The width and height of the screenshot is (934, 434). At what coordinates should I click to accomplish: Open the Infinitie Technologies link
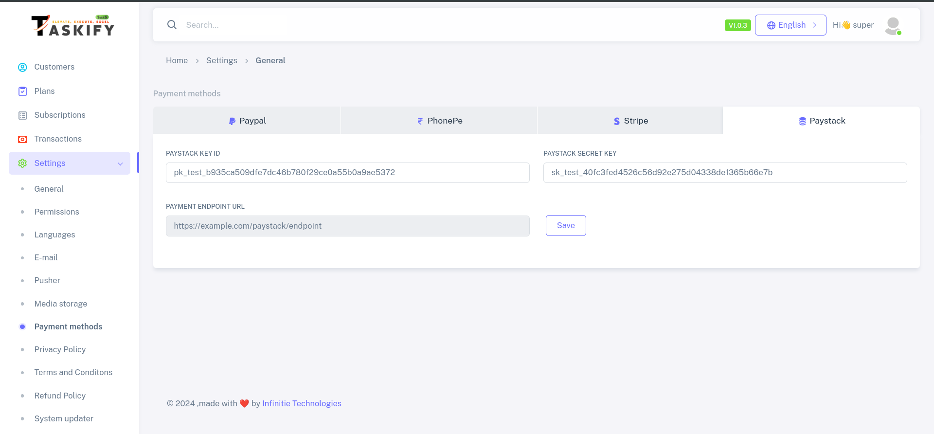302,403
